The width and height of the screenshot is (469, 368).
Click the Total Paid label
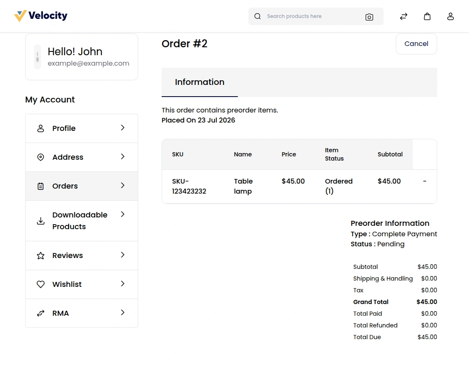coord(368,314)
